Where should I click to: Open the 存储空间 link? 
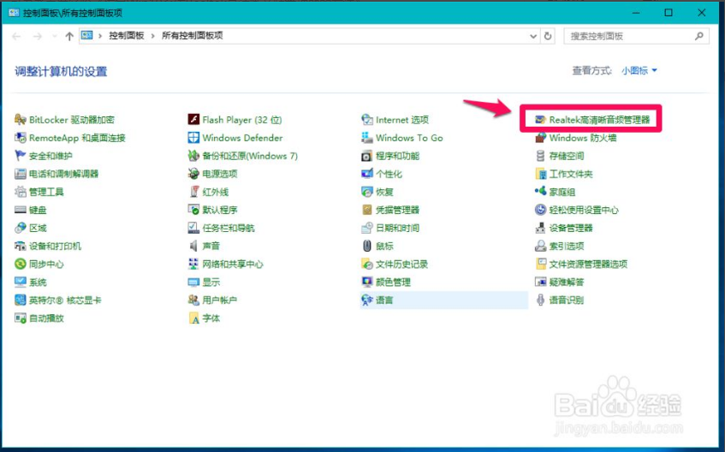(567, 156)
